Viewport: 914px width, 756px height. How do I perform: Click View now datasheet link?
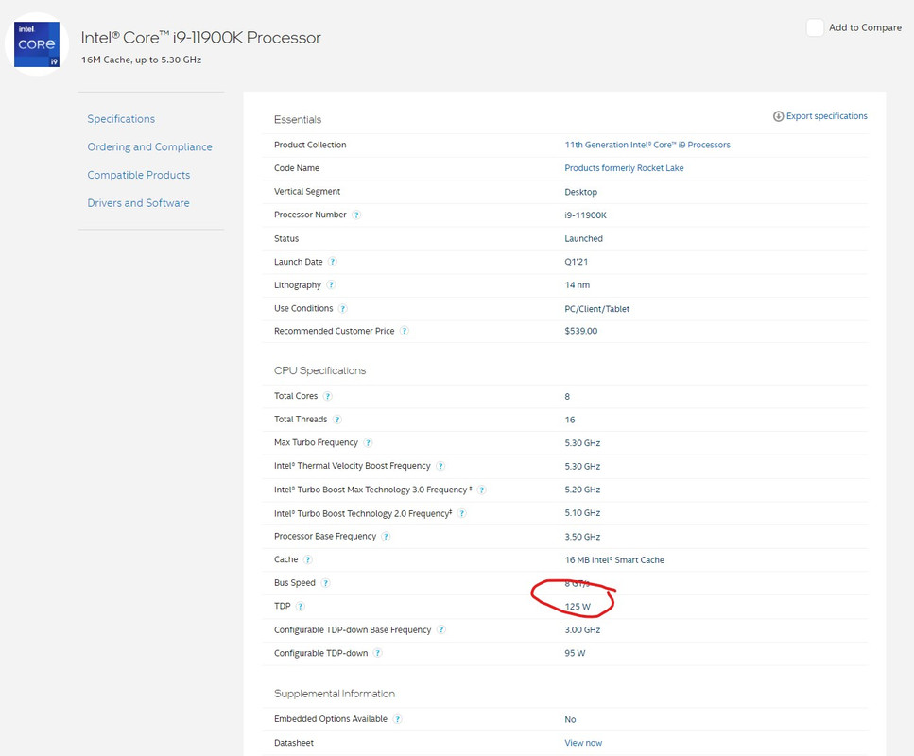[x=583, y=743]
